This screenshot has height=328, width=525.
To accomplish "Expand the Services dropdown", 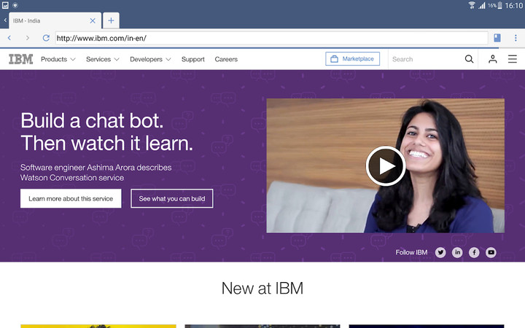I will point(102,59).
